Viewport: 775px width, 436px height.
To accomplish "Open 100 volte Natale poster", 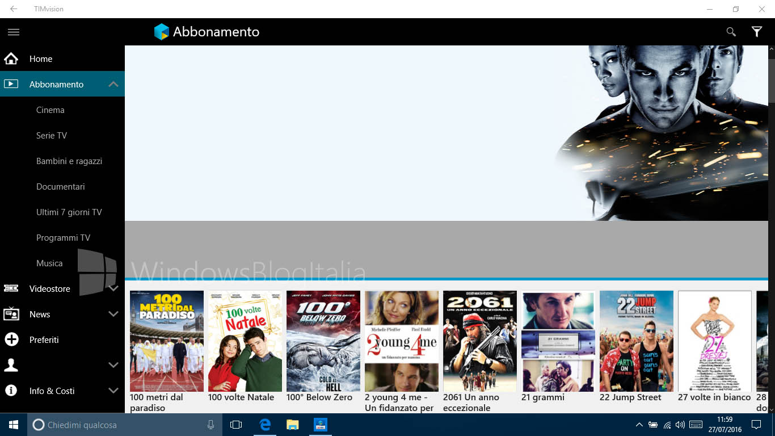I will [x=245, y=341].
